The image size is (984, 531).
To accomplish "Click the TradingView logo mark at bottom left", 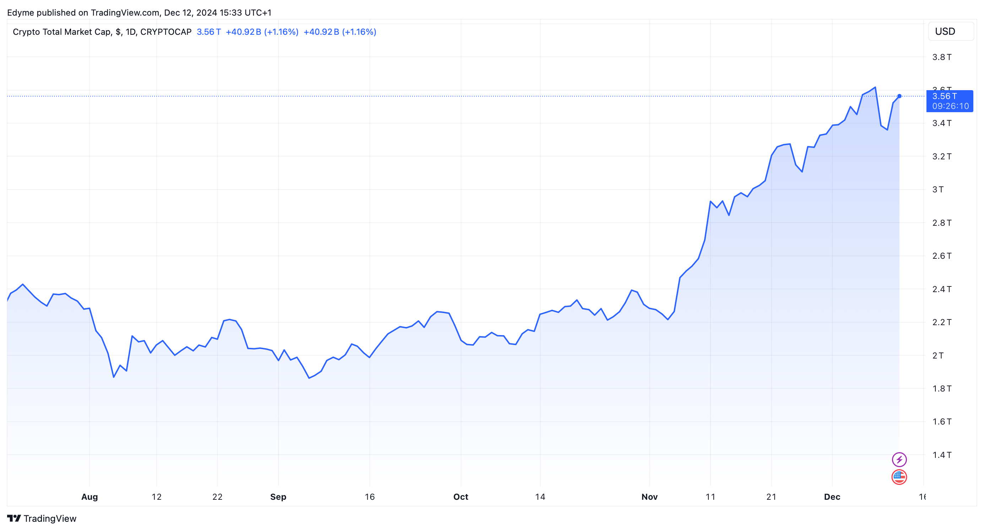I will click(x=14, y=518).
